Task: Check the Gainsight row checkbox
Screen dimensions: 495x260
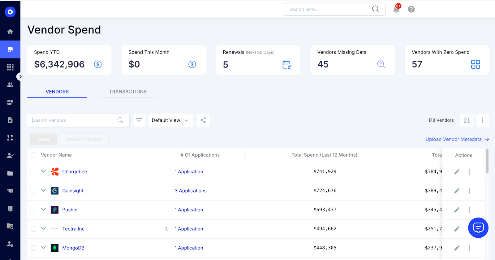Action: tap(33, 191)
